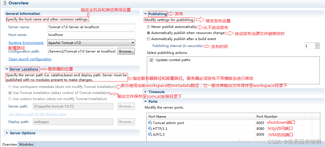The image size is (325, 147).
Task: Collapse the Publishing section
Action: tap(145, 14)
